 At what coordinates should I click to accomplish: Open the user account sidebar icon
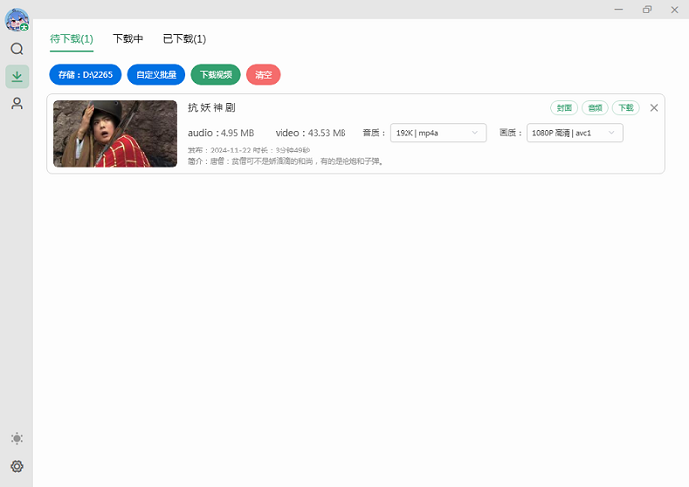[17, 103]
